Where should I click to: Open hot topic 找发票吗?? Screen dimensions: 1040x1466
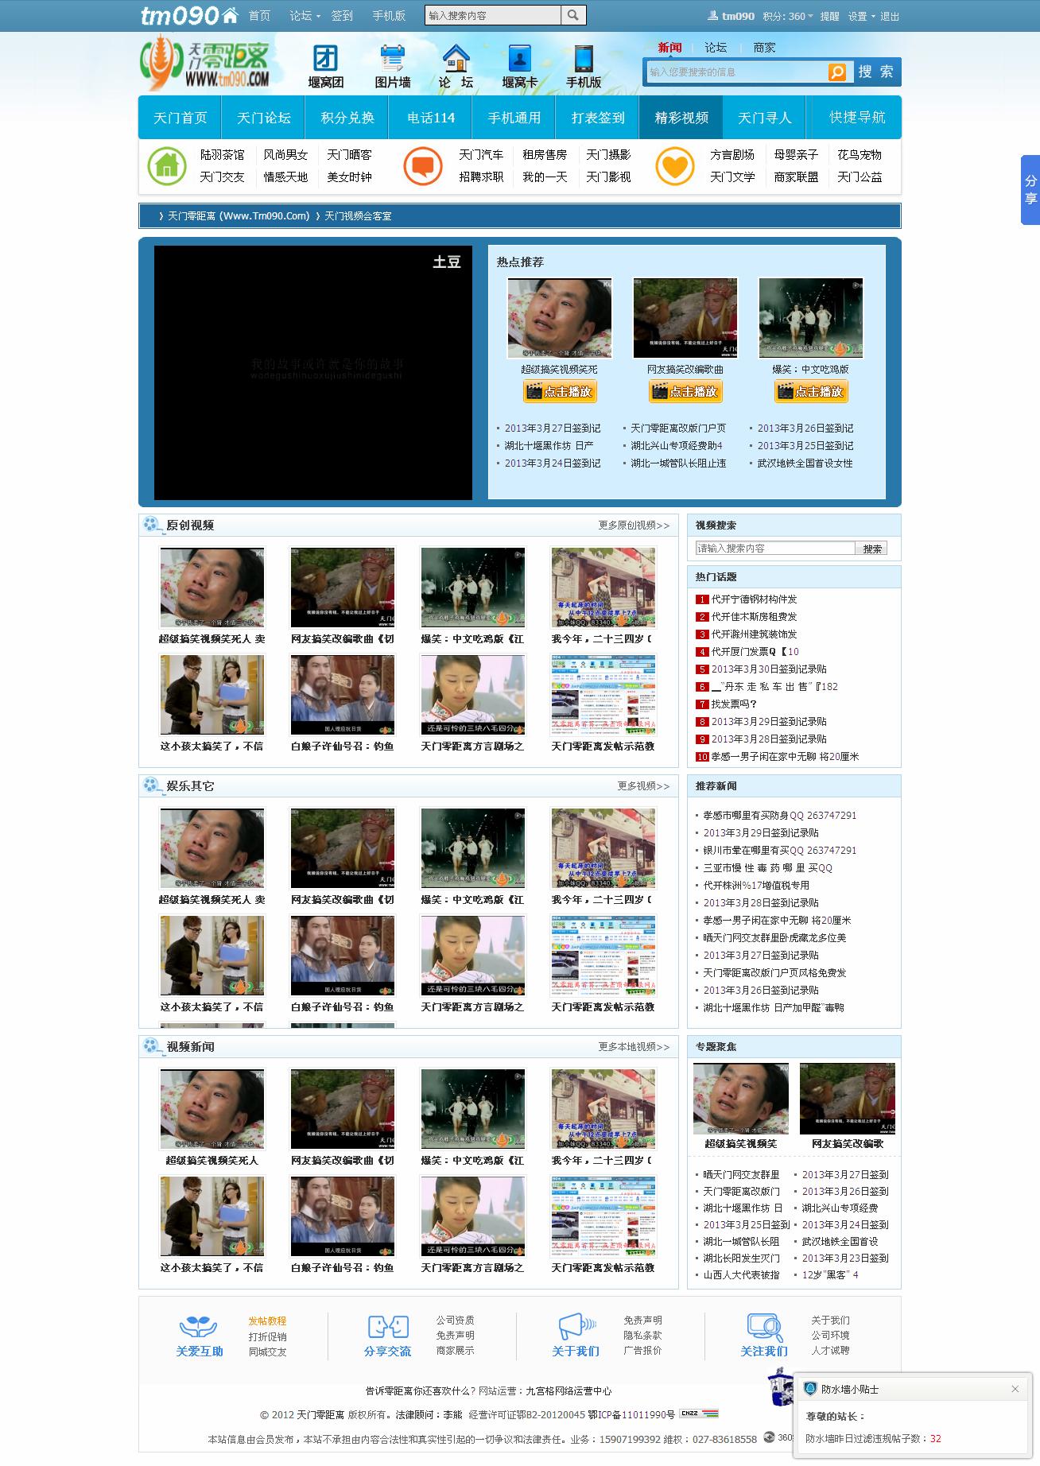tap(735, 704)
